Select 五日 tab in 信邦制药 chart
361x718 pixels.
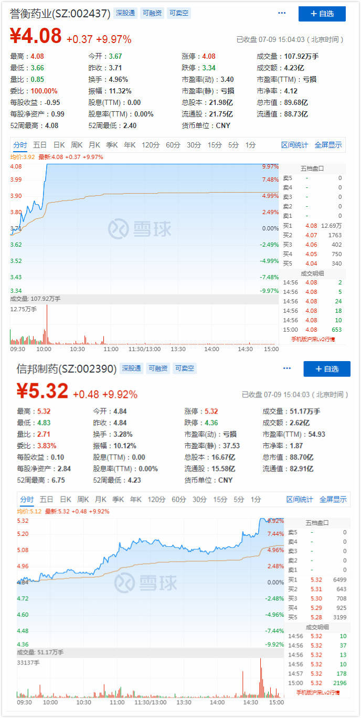pos(46,499)
